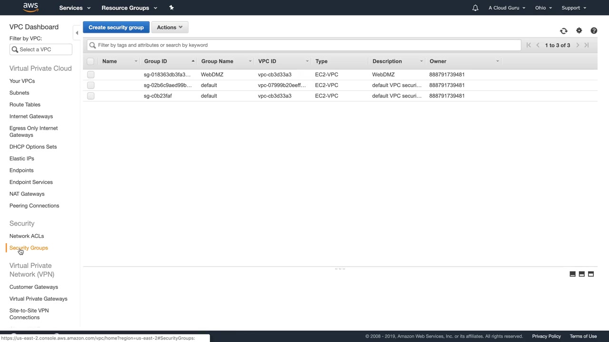Open the Terms of Use link
This screenshot has width=609, height=342.
pyautogui.click(x=583, y=336)
